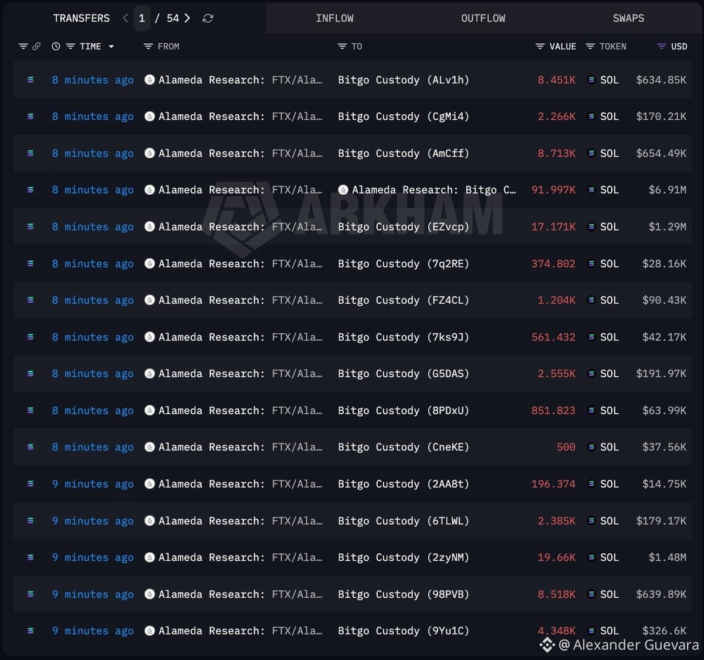This screenshot has width=704, height=660.
Task: Open Solana transaction icon for 7ks9J transfer
Action: [x=31, y=337]
